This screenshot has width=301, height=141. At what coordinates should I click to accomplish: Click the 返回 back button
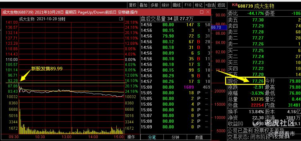coord(221,5)
